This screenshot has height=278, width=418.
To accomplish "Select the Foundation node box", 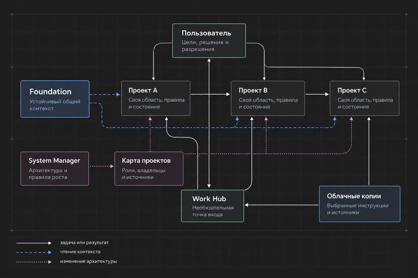I will [x=55, y=99].
